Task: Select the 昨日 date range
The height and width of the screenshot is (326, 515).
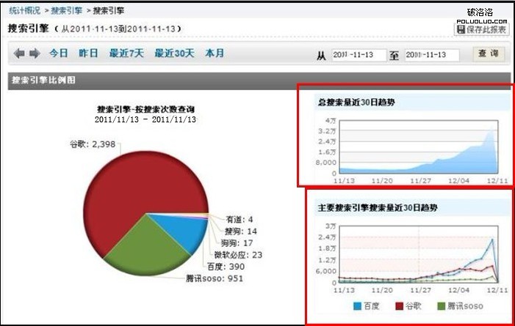Action: [89, 53]
